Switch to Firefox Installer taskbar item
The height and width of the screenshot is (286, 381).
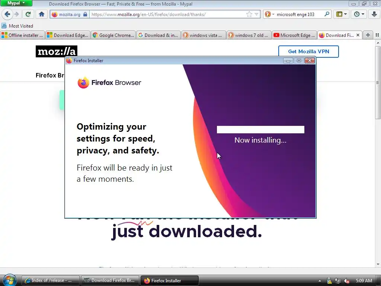click(x=170, y=280)
